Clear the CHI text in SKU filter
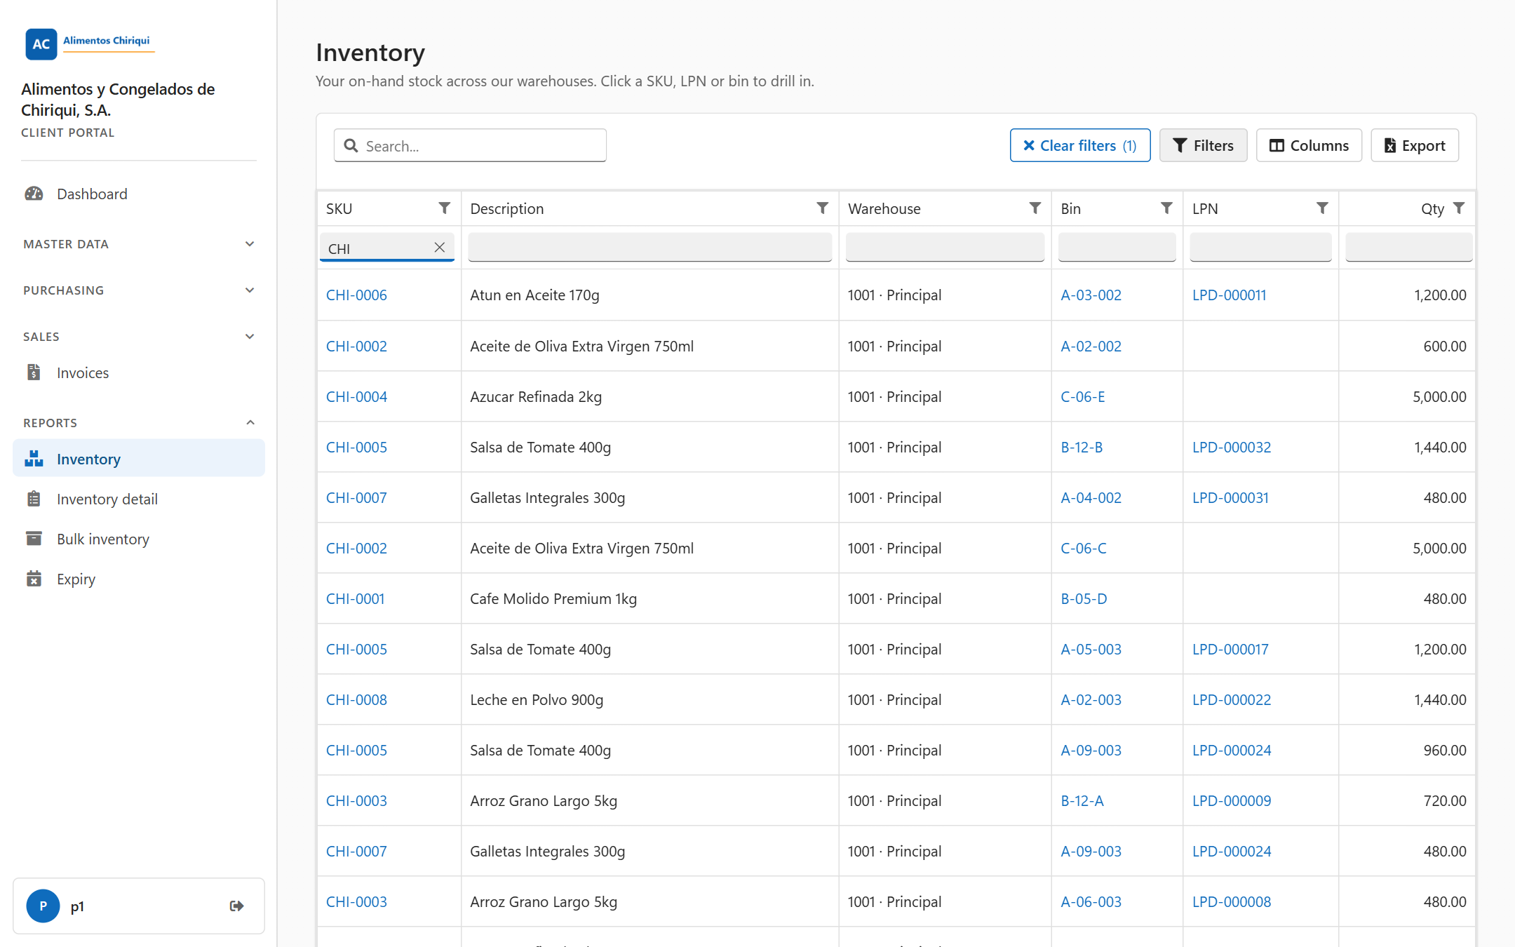This screenshot has height=947, width=1515. pos(440,248)
